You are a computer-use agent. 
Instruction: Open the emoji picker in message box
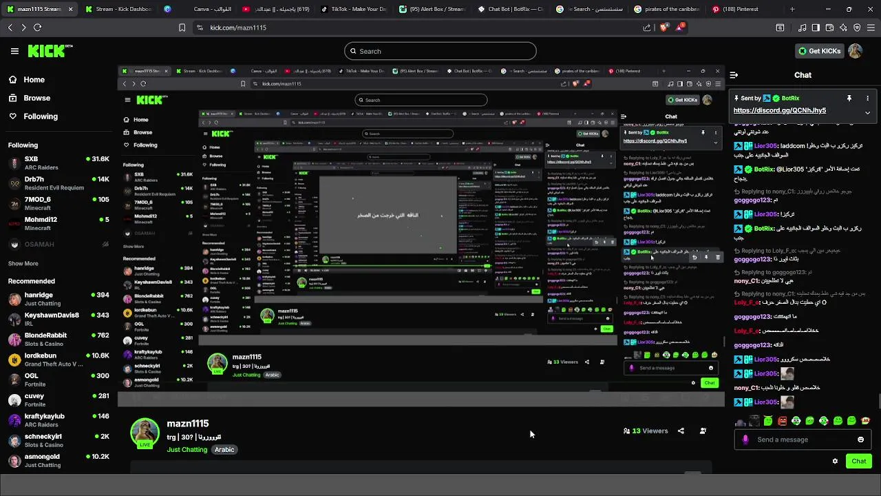(x=860, y=440)
